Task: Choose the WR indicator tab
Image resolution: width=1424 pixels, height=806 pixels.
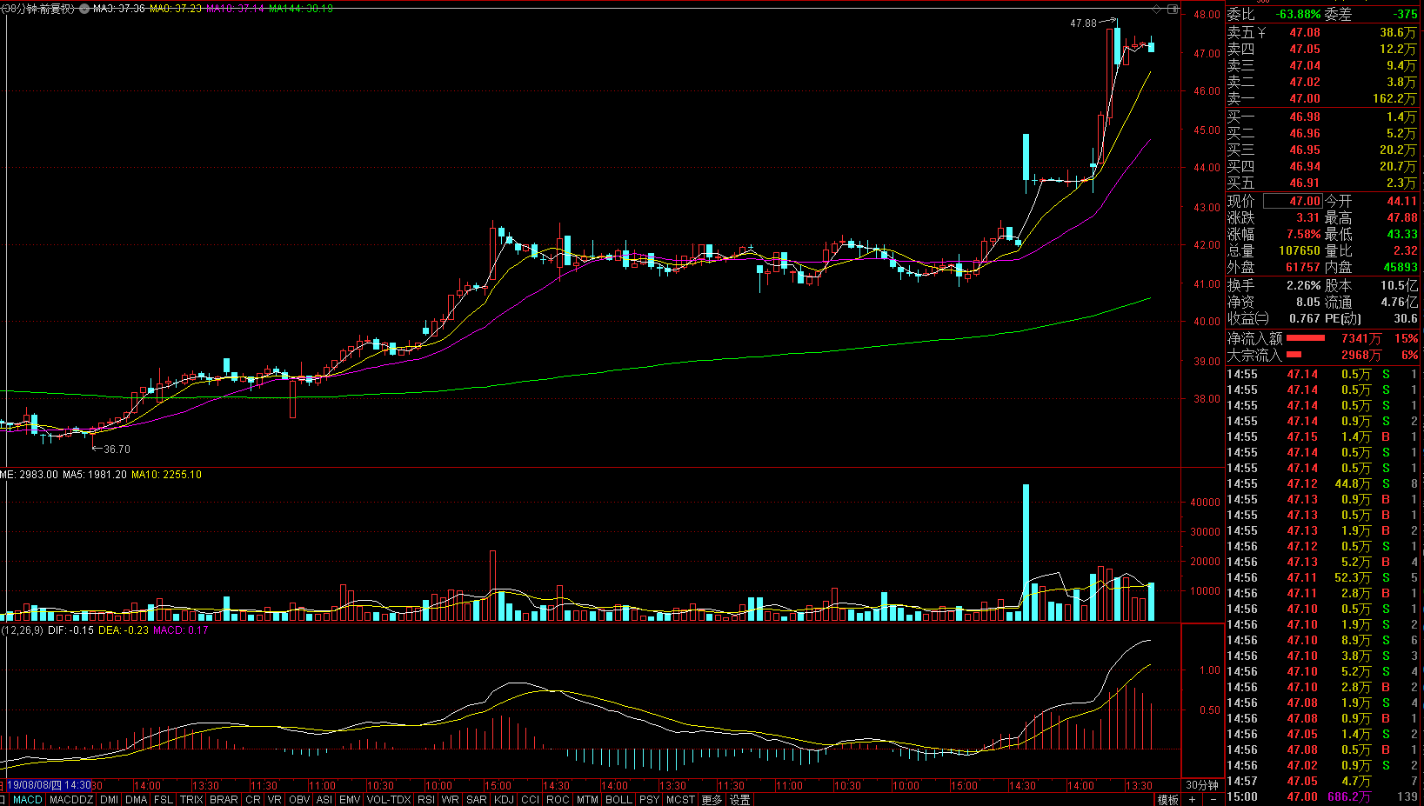Action: [x=451, y=800]
